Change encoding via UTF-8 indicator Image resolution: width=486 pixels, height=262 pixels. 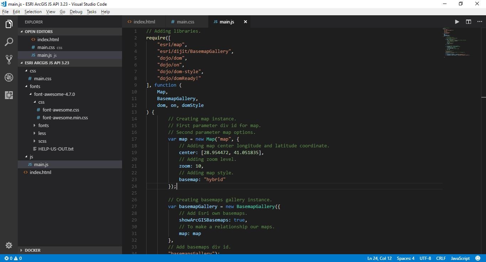click(x=425, y=258)
